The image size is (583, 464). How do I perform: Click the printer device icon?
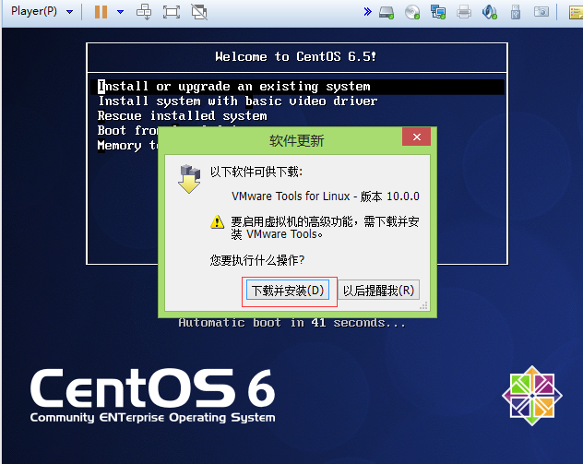pos(464,12)
